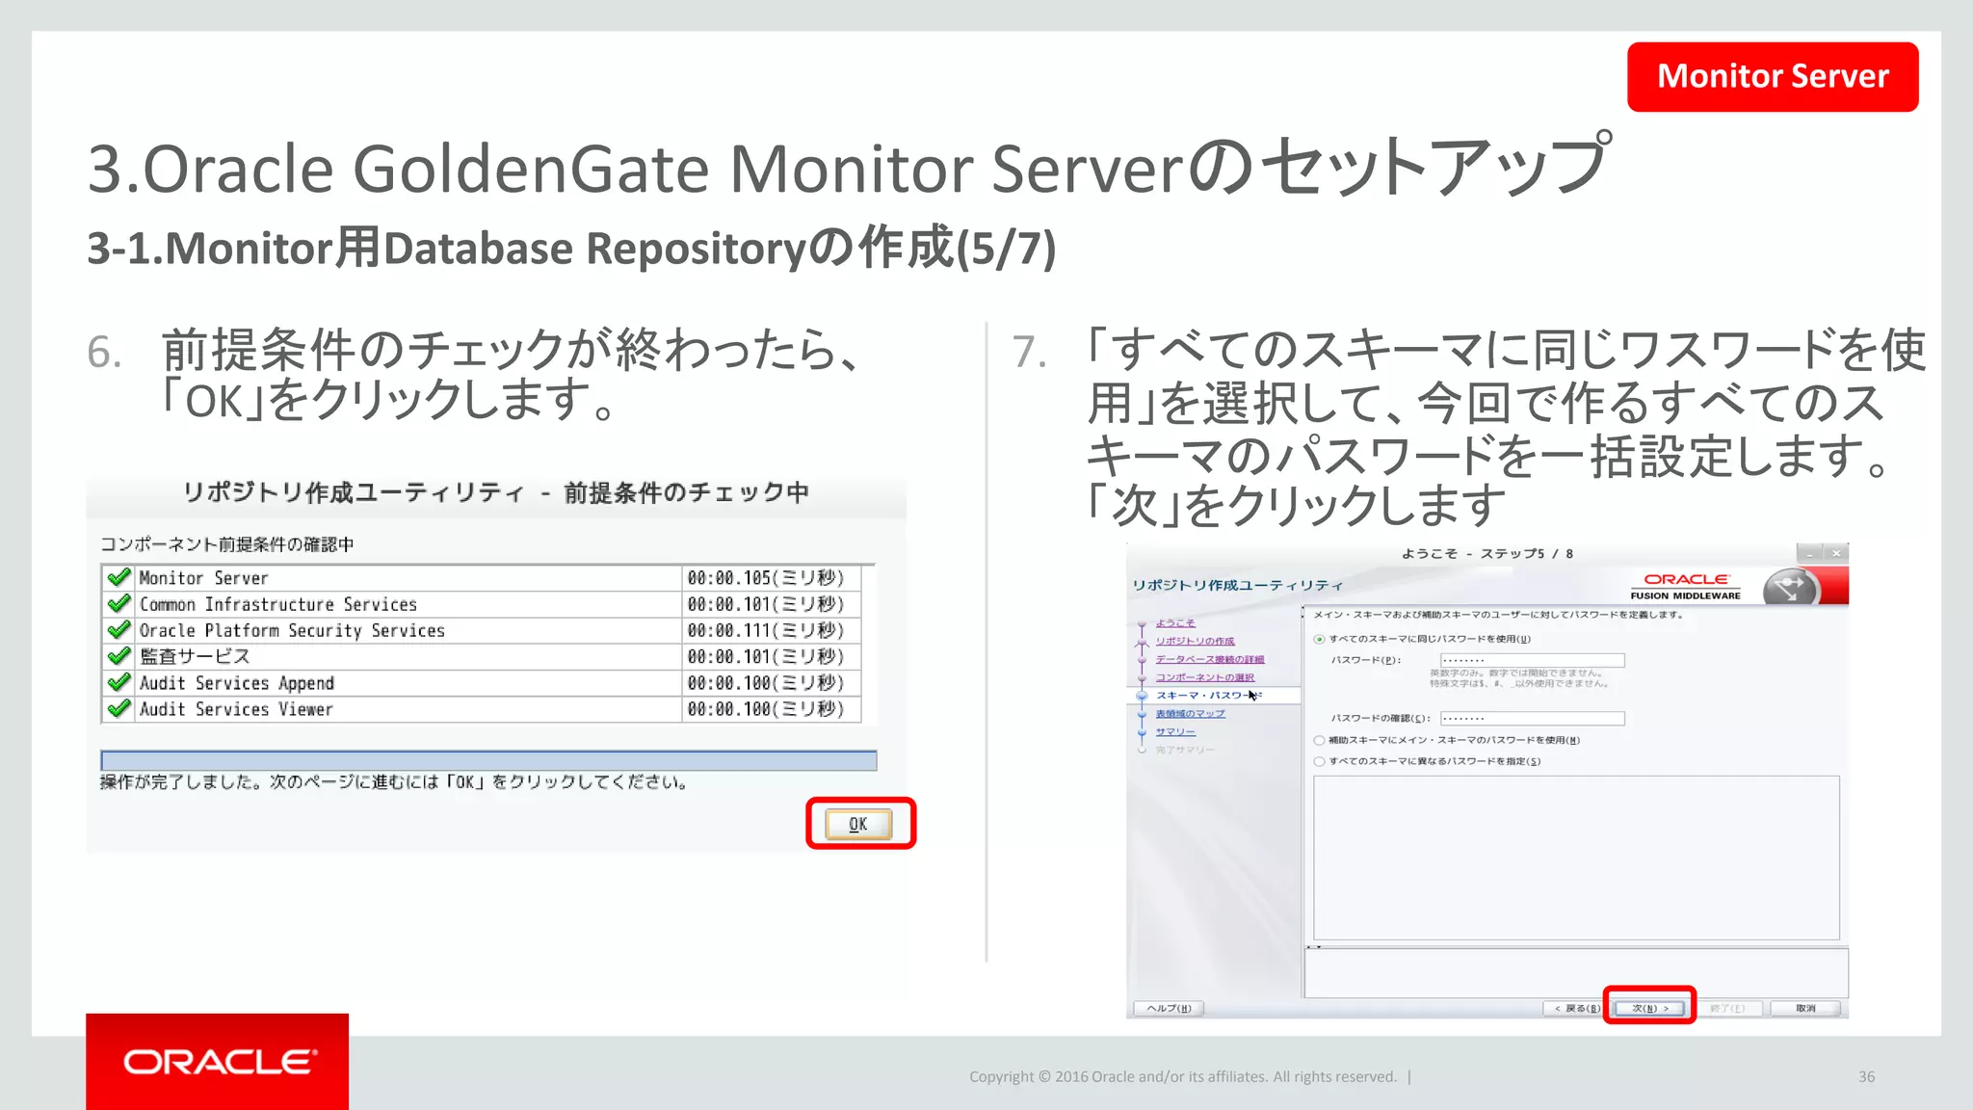Select すべてのスキーマに異なるパスワードを指定 radio option
The image size is (1973, 1110).
pos(1319,761)
